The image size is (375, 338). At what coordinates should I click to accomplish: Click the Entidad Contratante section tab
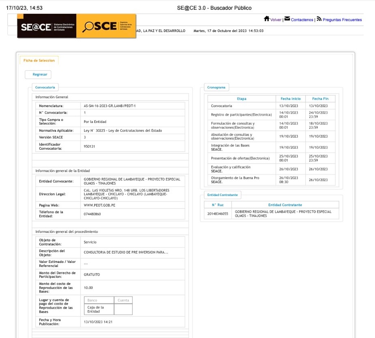222,195
